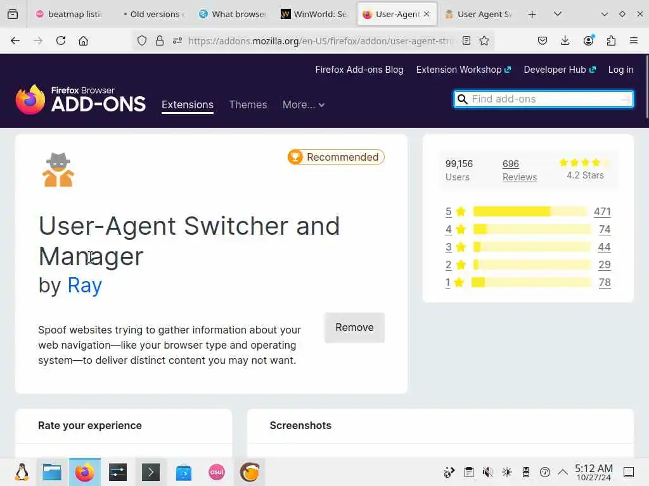Open the 696 Reviews link

click(520, 170)
